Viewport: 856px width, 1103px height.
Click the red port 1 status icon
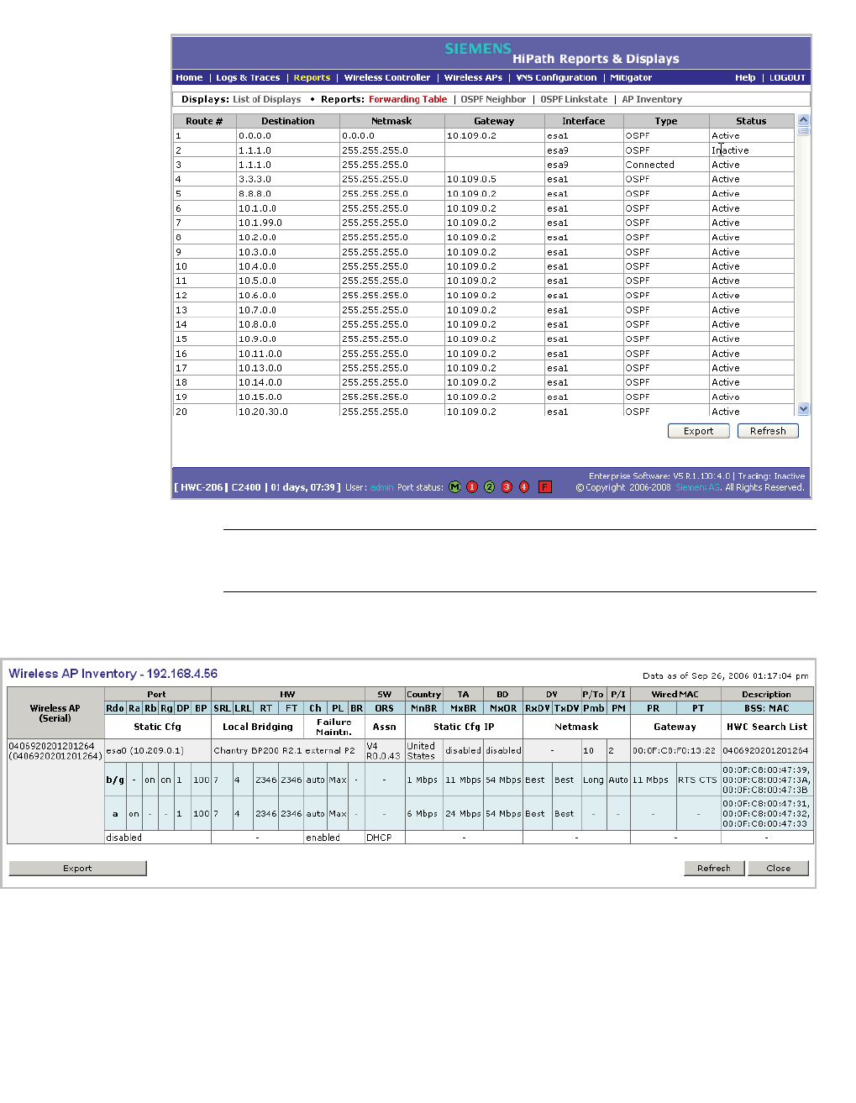tap(472, 487)
